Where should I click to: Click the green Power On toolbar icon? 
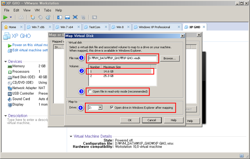5,17
